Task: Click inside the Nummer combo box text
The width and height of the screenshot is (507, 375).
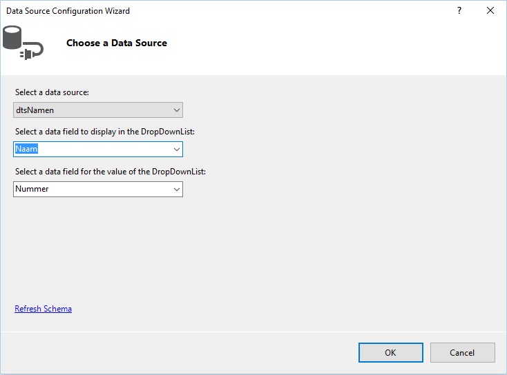Action: (32, 189)
